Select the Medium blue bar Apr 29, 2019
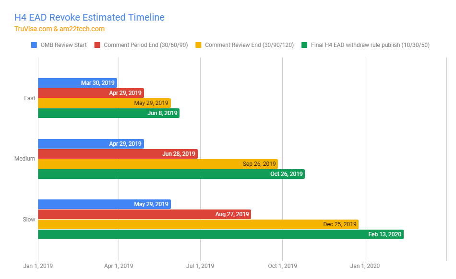 pos(91,143)
